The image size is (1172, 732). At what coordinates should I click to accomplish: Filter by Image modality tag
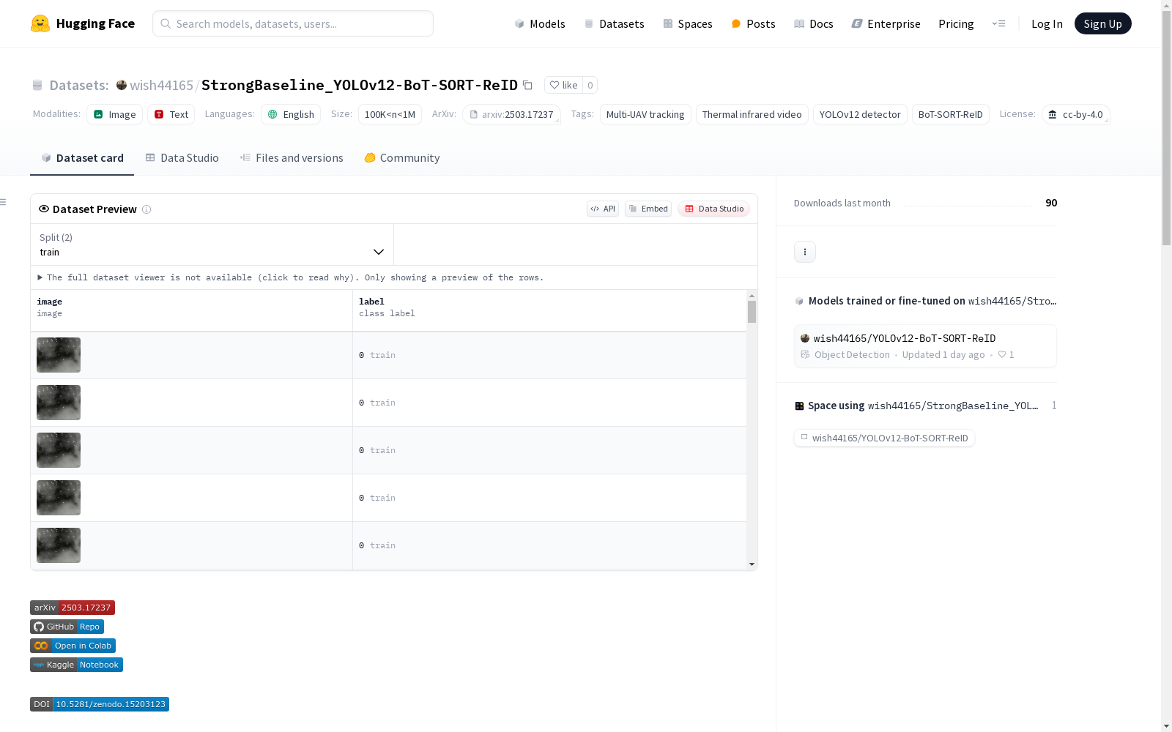click(x=115, y=114)
